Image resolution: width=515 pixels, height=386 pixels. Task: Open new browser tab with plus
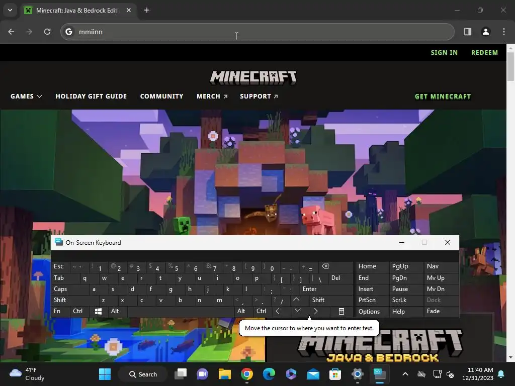point(147,10)
